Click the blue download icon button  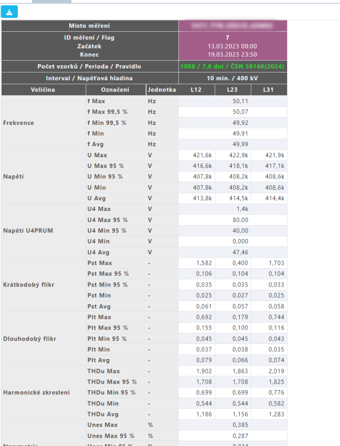(x=9, y=12)
